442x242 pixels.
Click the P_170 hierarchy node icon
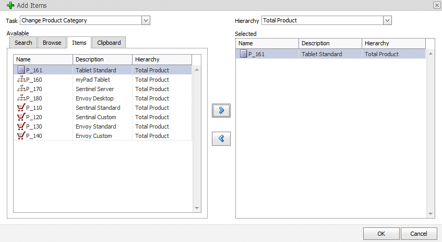[x=21, y=89]
